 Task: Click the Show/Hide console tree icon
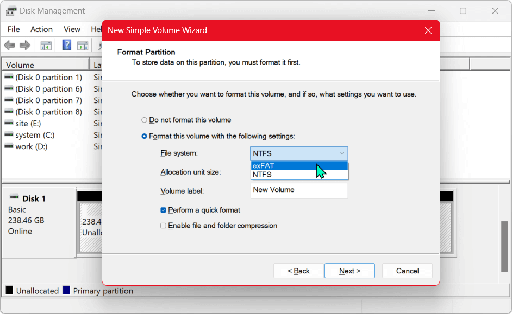(x=46, y=46)
